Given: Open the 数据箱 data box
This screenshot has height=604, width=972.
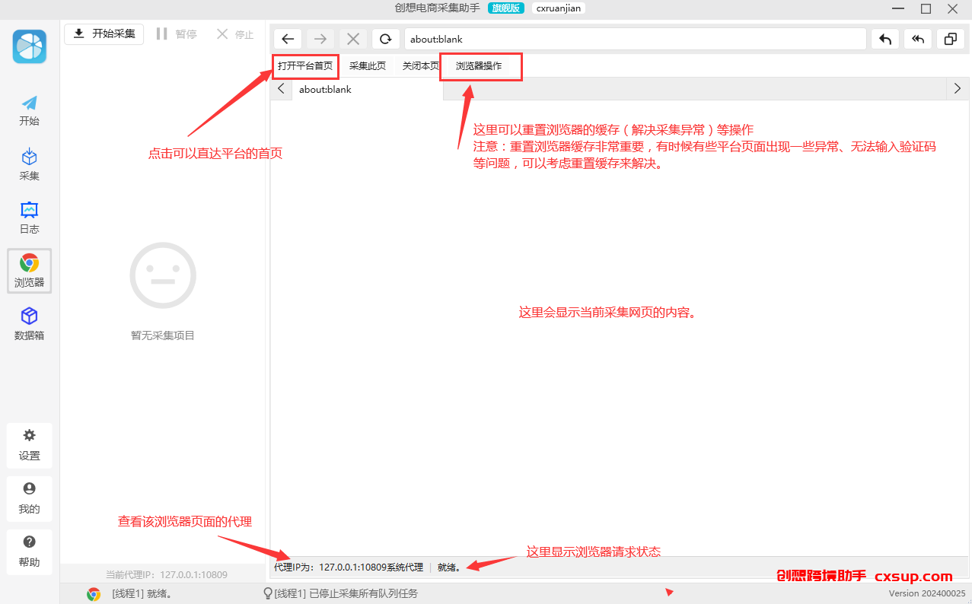Looking at the screenshot, I should 29,324.
